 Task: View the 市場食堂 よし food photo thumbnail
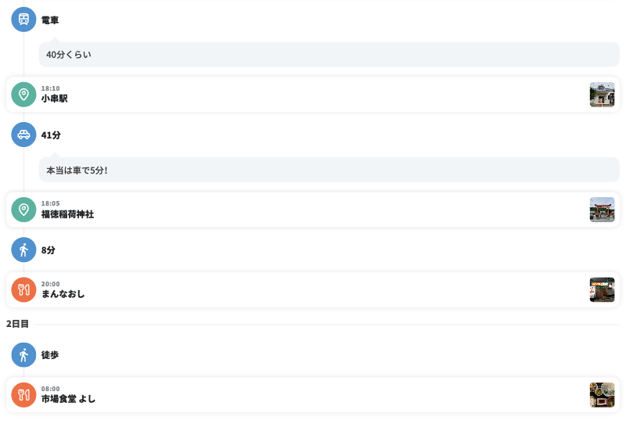coord(602,394)
